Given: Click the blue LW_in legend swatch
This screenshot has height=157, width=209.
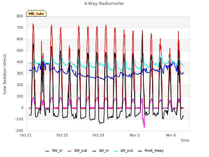Looking at the screenshot, I should 94,151.
